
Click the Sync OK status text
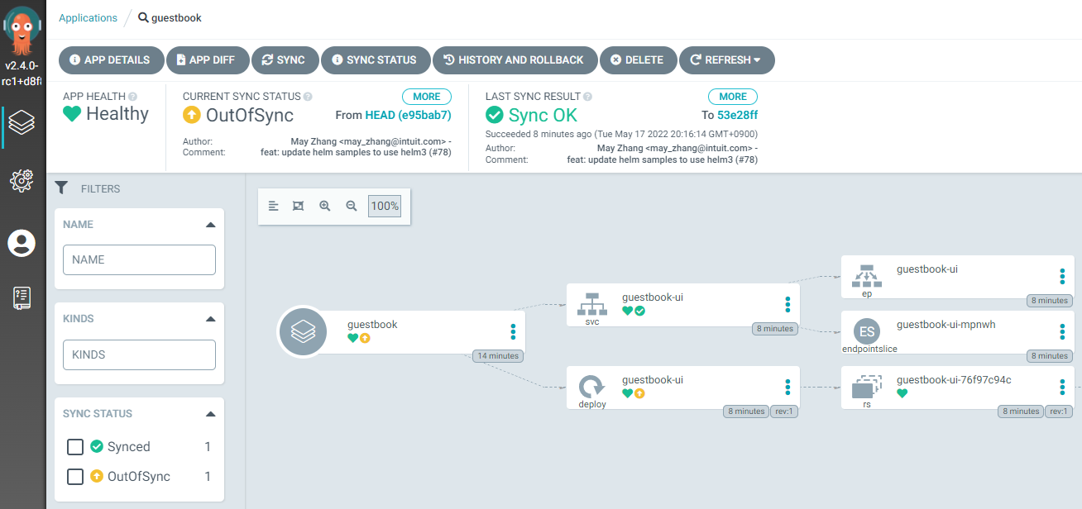543,116
